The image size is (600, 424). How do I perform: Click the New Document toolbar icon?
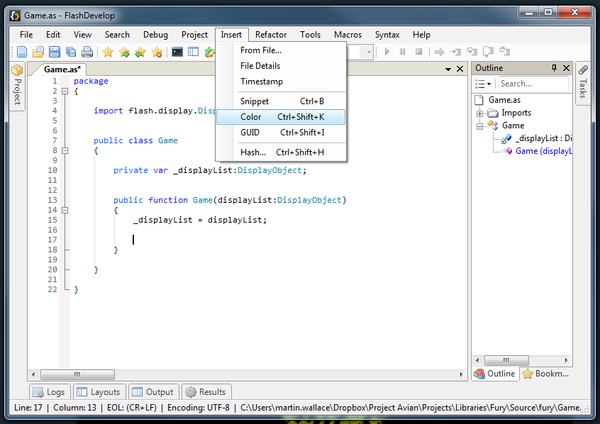(22, 52)
